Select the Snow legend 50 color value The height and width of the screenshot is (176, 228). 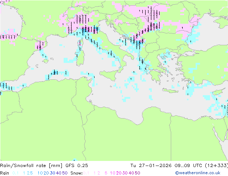coord(138,173)
